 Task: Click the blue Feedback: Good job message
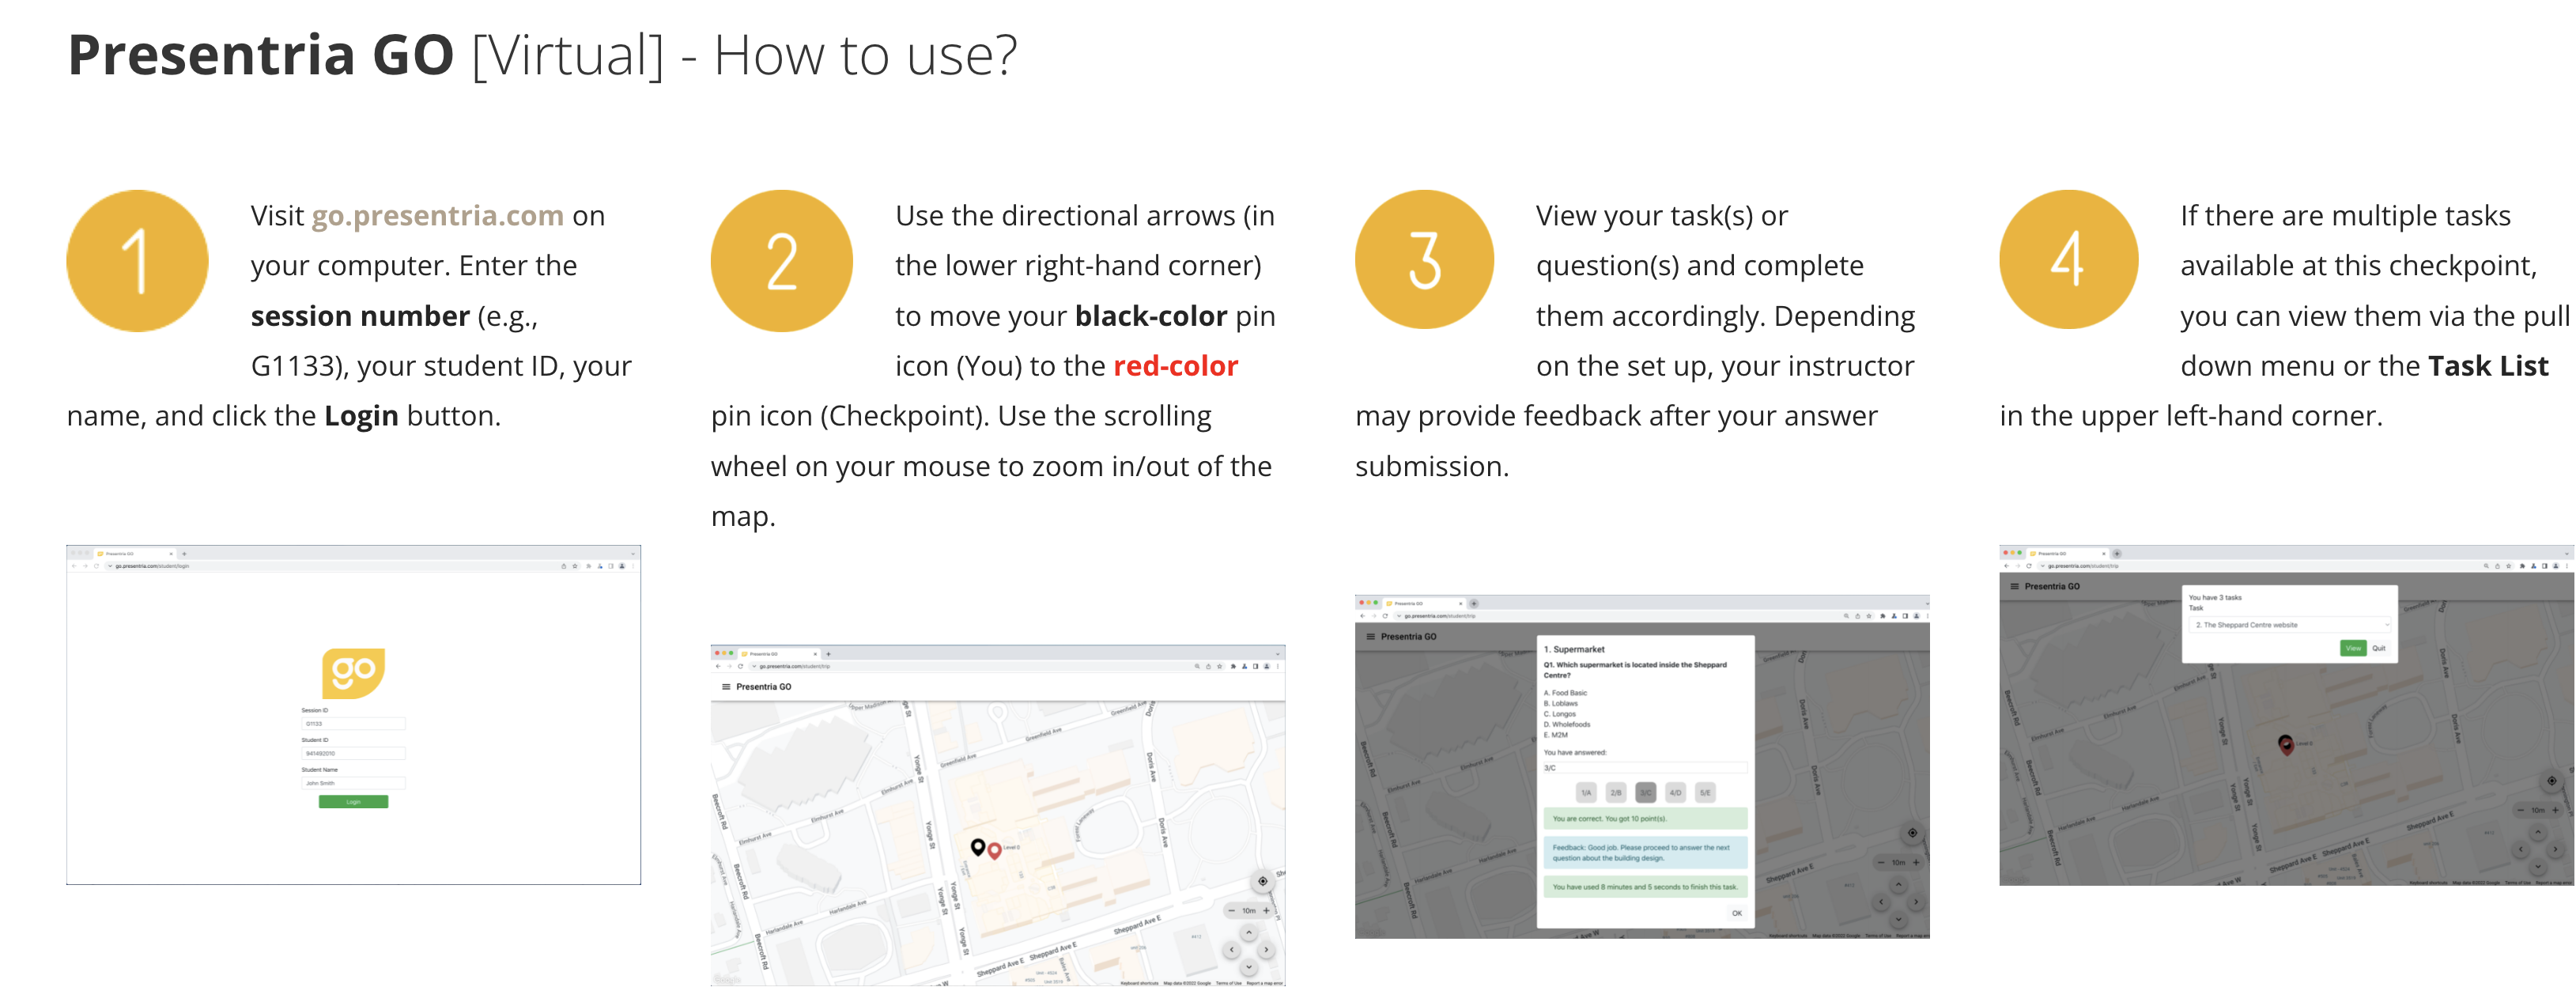point(1645,853)
